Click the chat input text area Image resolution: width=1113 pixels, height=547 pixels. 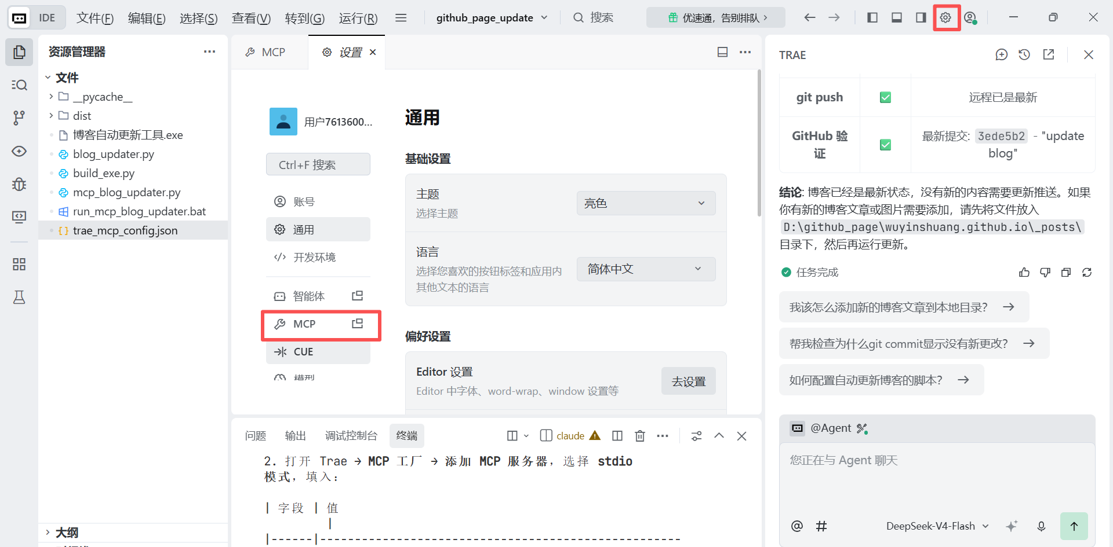click(x=937, y=476)
